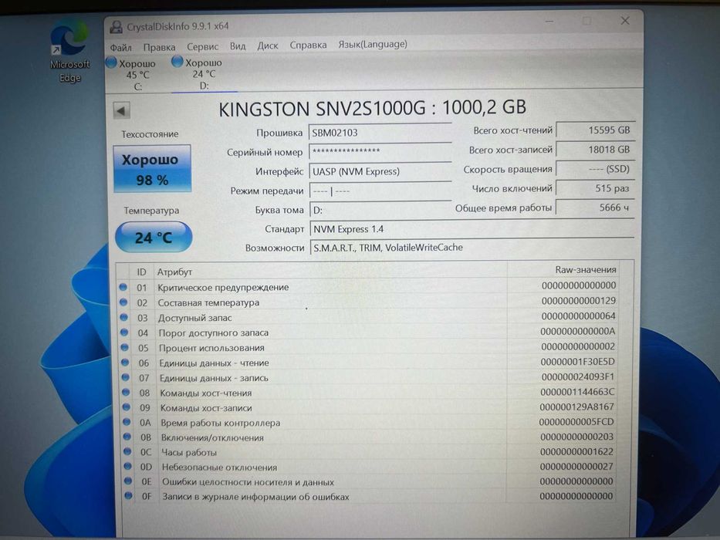Image resolution: width=720 pixels, height=540 pixels.
Task: Click the blue status dot for attribute 0C
Action: [127, 452]
